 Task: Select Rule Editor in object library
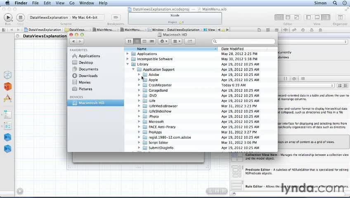point(290,186)
